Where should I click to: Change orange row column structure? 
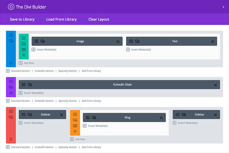point(75,126)
